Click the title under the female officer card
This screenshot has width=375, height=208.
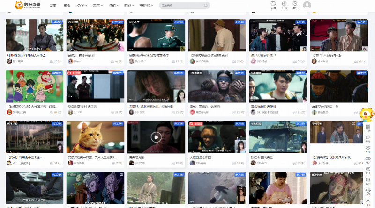coord(149,55)
